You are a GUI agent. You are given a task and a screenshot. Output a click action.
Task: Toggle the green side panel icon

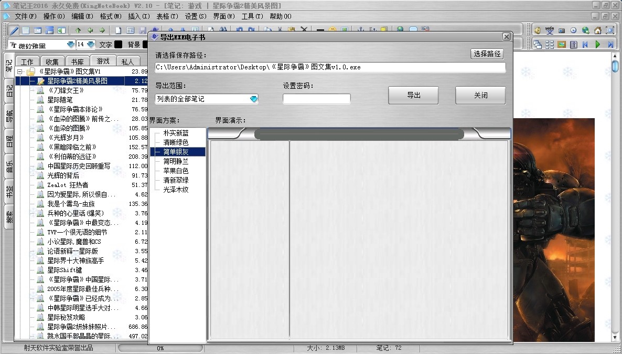61,30
